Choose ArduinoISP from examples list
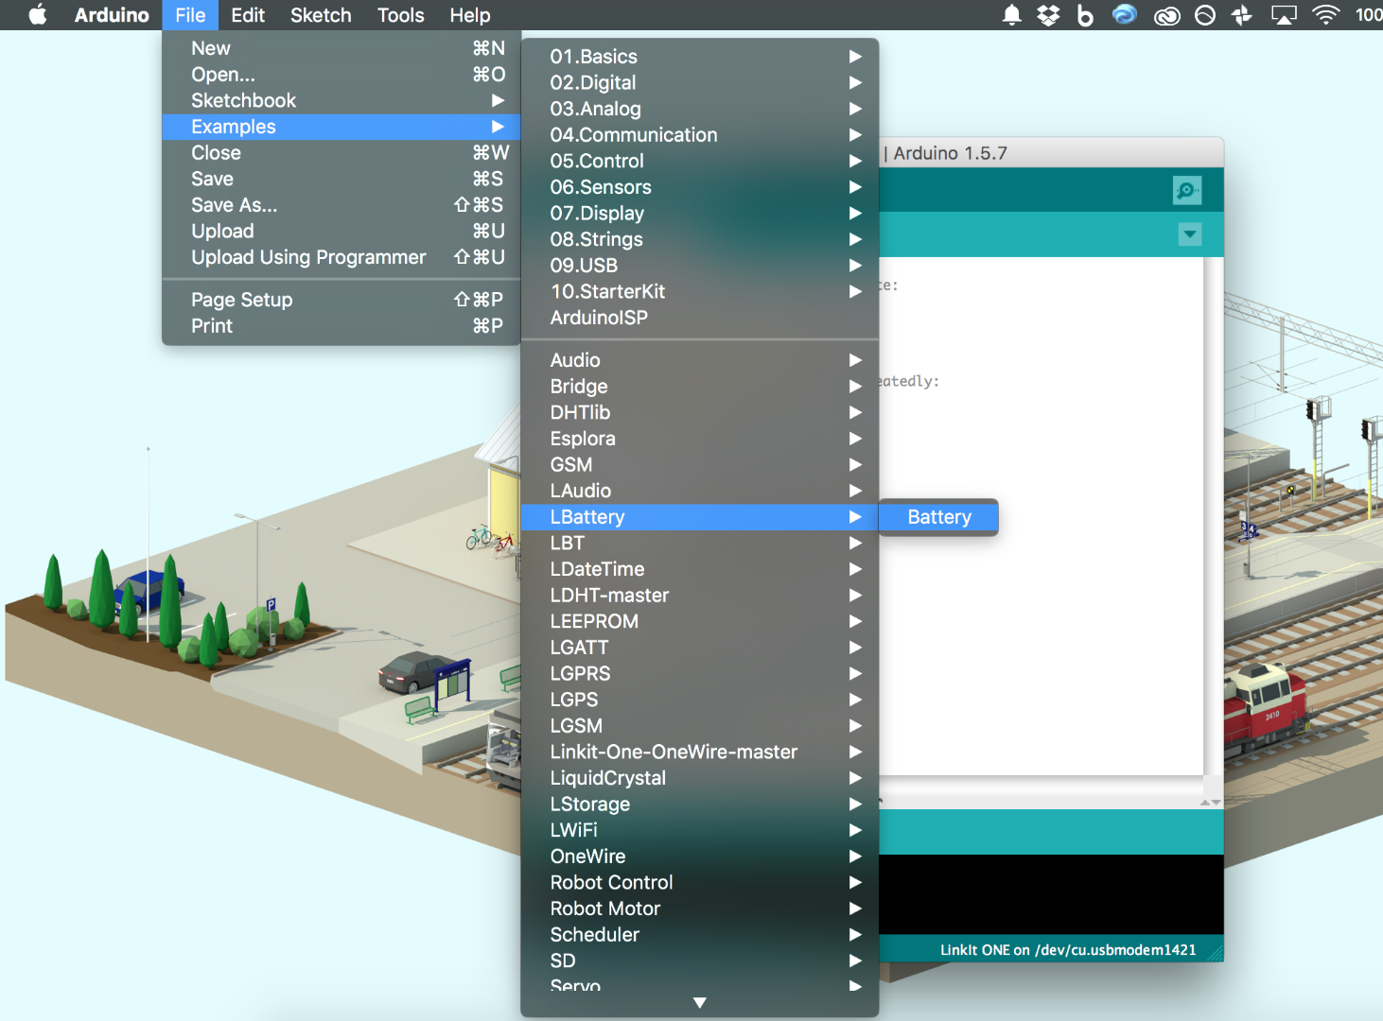 pyautogui.click(x=700, y=318)
